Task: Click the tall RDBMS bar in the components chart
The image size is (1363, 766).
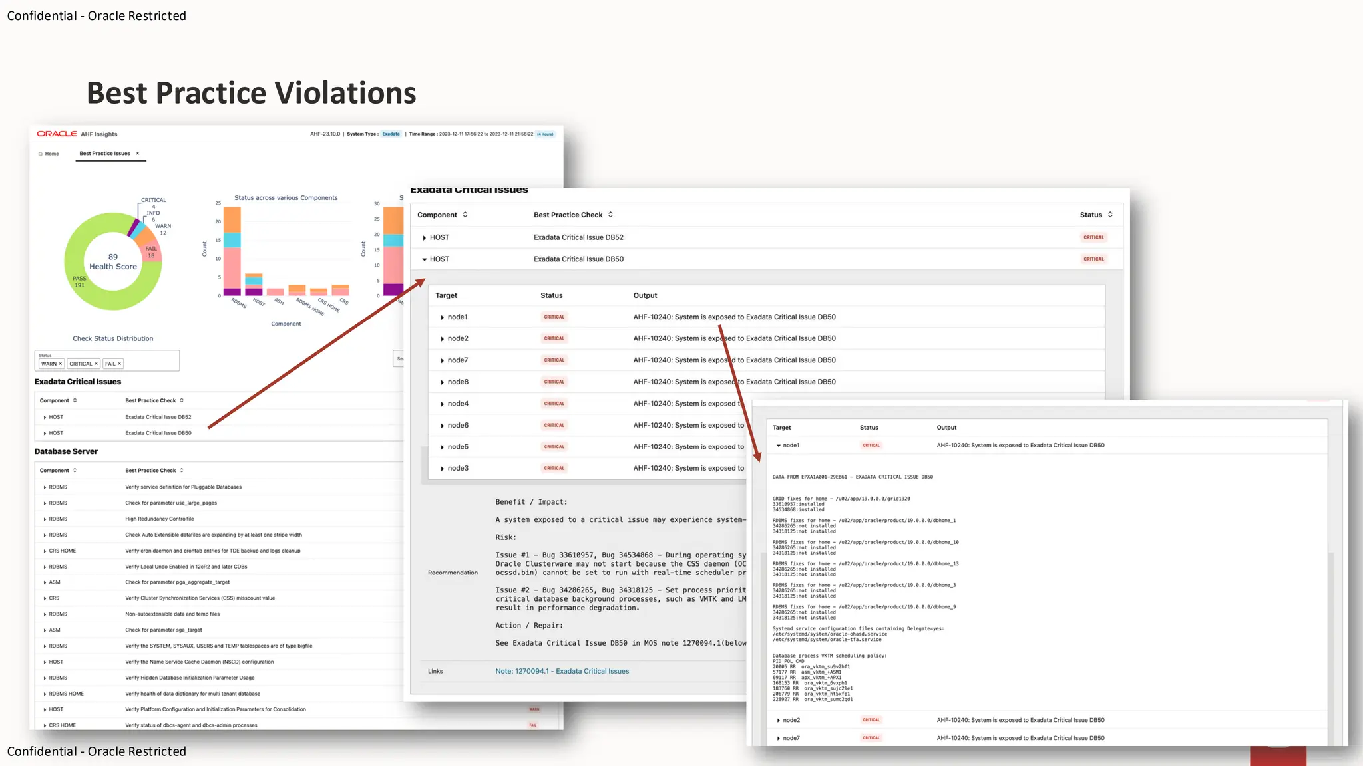Action: tap(232, 251)
